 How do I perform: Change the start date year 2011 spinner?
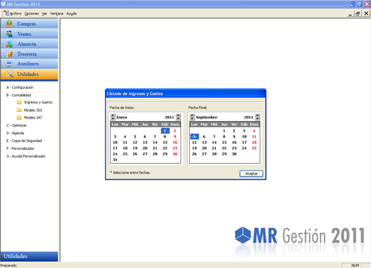click(x=179, y=117)
